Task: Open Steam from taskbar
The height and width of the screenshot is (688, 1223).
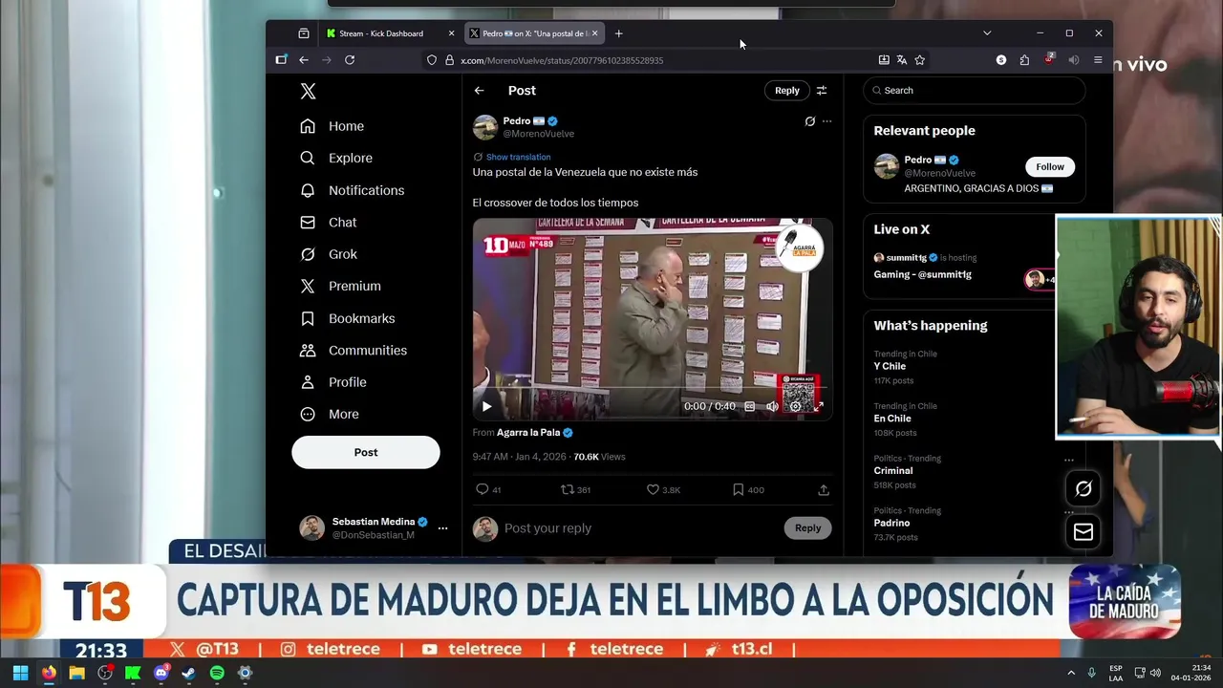Action: pos(189,673)
